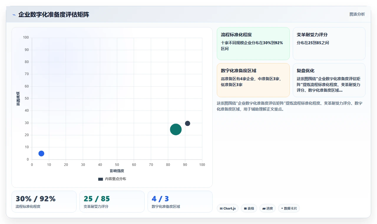Open the 变革耐受力评分 card
377x224 pixels.
click(329, 44)
